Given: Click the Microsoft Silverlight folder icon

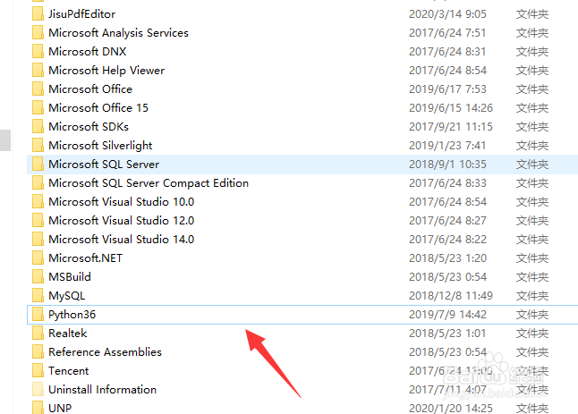Looking at the screenshot, I should pos(38,146).
